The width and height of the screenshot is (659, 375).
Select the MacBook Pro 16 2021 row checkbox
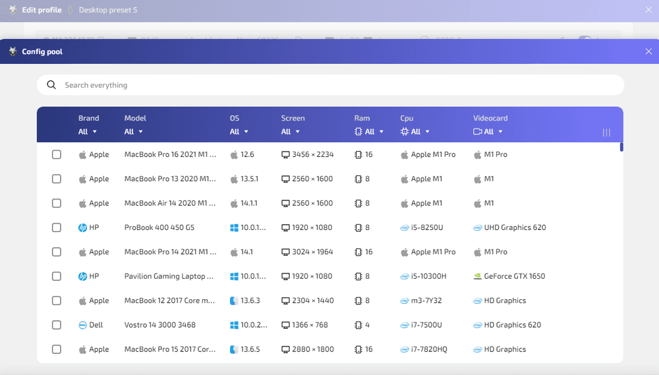tap(56, 155)
